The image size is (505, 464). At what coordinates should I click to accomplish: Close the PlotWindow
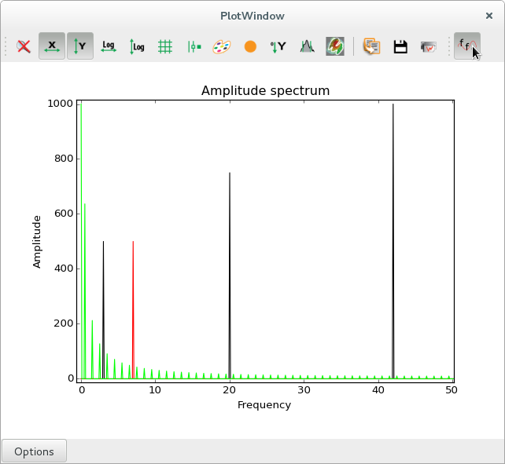click(488, 16)
